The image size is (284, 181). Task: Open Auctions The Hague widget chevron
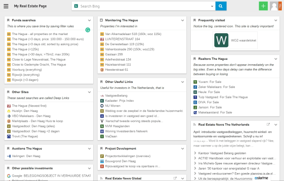click(89, 149)
